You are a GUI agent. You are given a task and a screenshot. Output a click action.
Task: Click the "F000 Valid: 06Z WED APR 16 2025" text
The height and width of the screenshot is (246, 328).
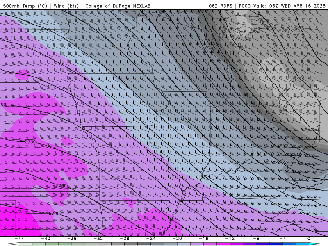pos(282,6)
